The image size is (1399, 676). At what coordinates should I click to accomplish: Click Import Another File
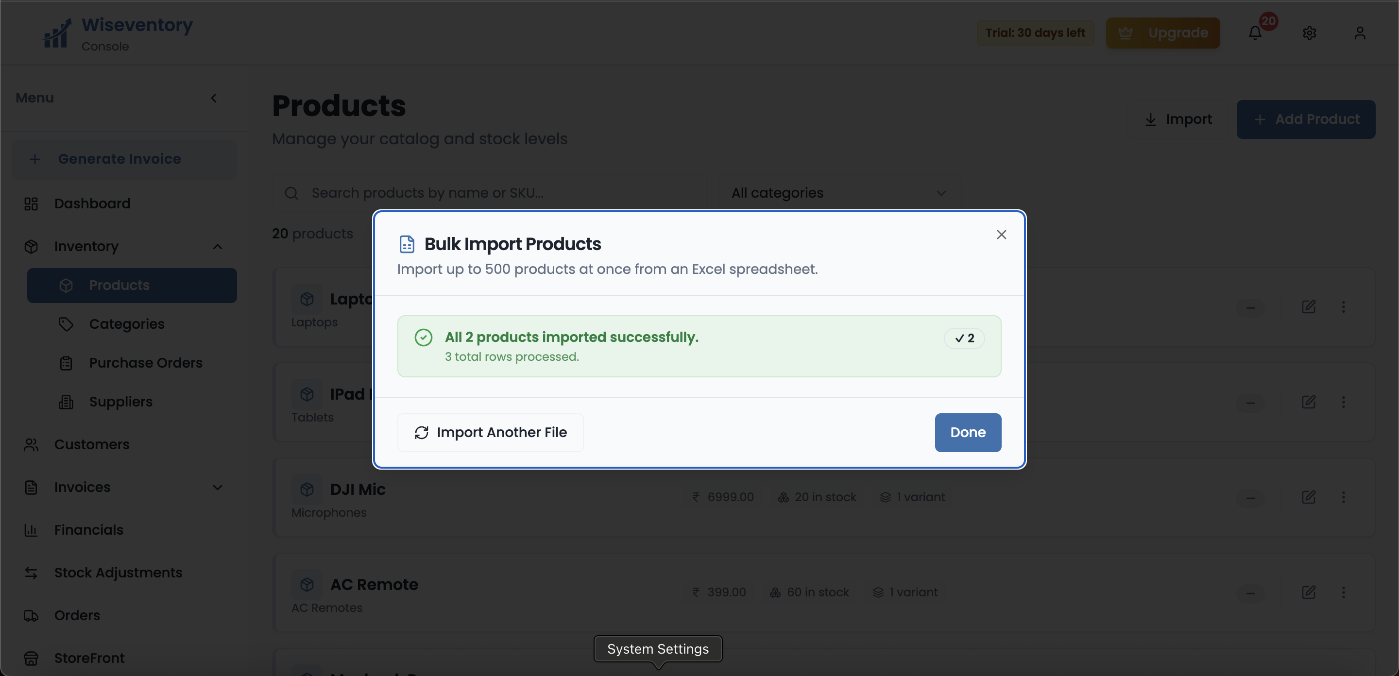click(490, 432)
